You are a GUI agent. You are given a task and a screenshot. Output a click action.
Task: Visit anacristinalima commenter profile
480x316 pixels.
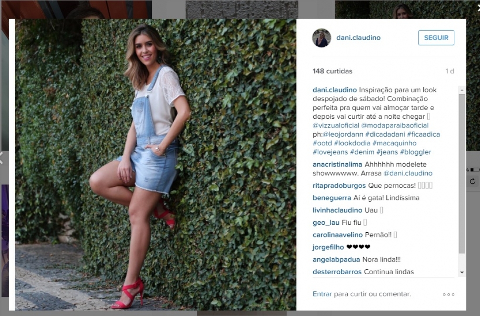point(337,164)
